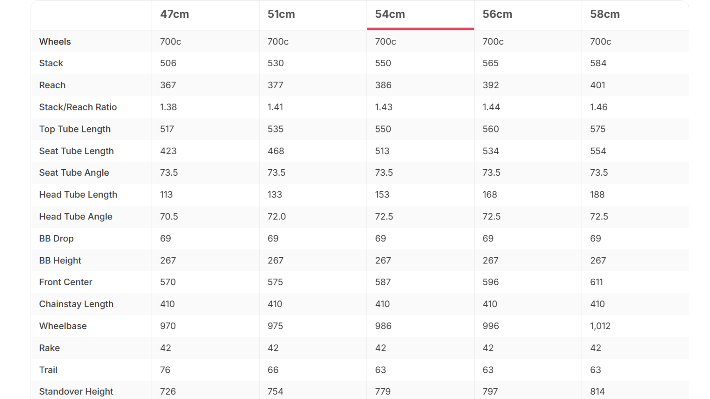Viewport: 710px width, 399px height.
Task: Click the Chainstay Length row label
Action: coord(76,304)
